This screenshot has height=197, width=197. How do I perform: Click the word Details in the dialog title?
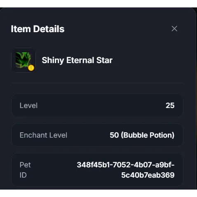[x=49, y=29]
